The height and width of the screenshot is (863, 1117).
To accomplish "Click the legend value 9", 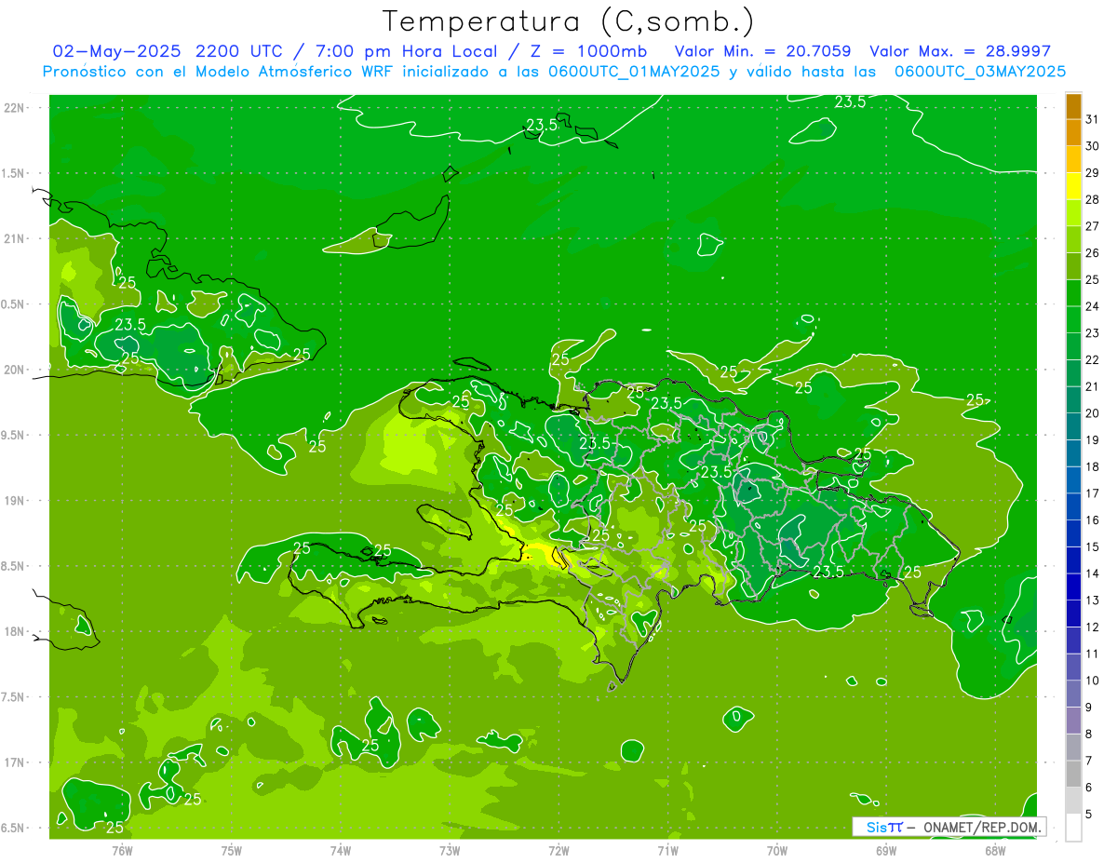I will [1089, 708].
